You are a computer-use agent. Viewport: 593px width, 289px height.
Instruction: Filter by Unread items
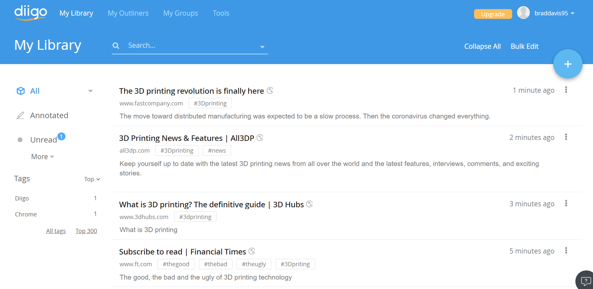43,140
